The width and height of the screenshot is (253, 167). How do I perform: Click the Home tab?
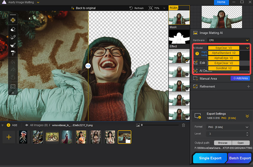tap(221, 2)
